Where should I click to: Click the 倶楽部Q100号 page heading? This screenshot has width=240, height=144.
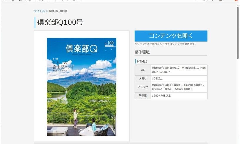tap(60, 22)
